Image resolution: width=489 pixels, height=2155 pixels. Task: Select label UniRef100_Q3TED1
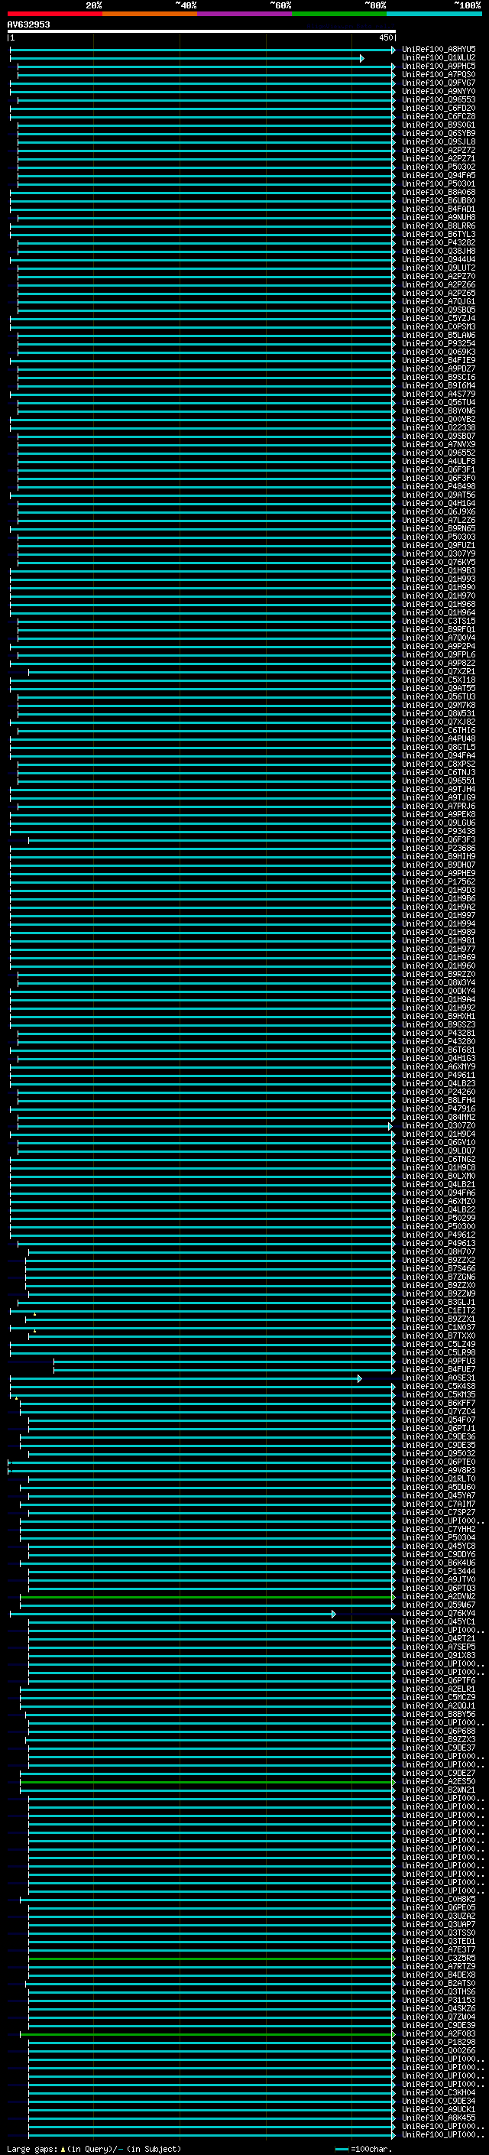pos(438,1941)
